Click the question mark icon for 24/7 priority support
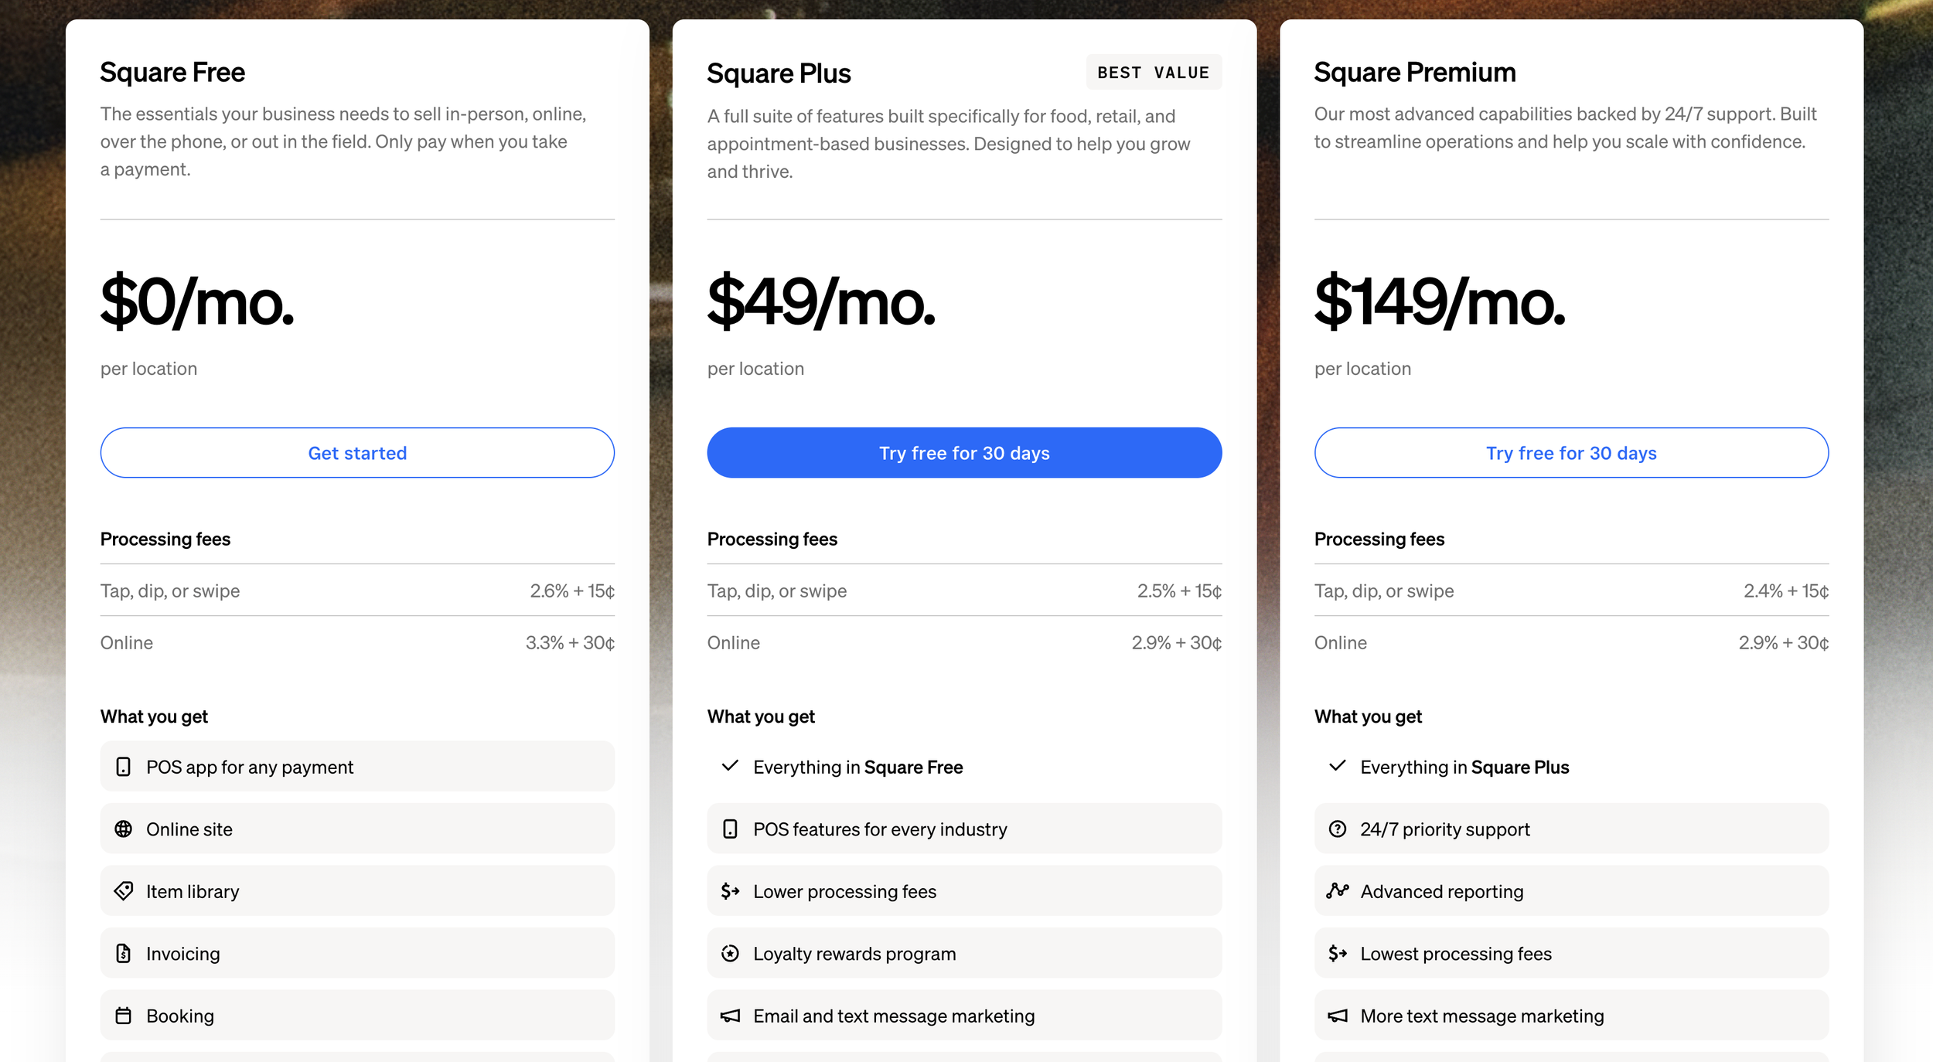The height and width of the screenshot is (1062, 1933). [x=1337, y=829]
